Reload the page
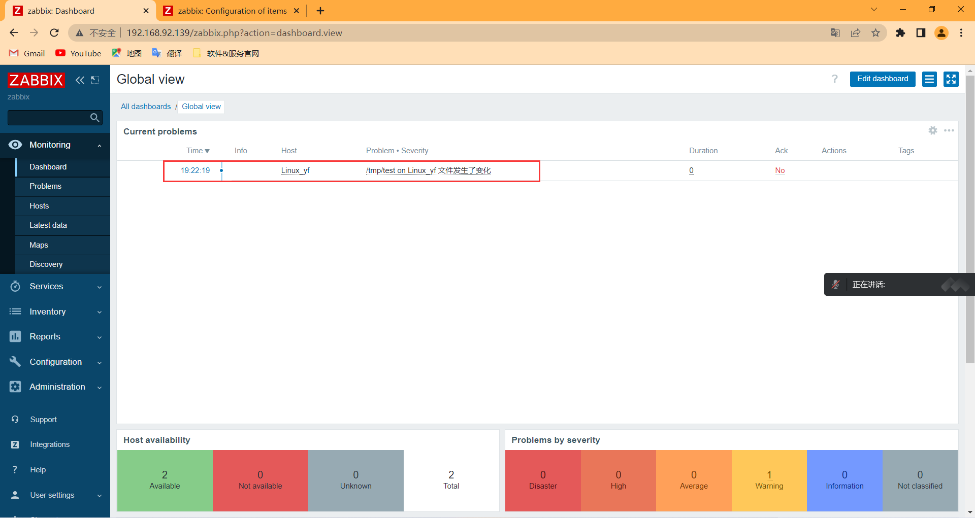This screenshot has height=518, width=975. (54, 33)
